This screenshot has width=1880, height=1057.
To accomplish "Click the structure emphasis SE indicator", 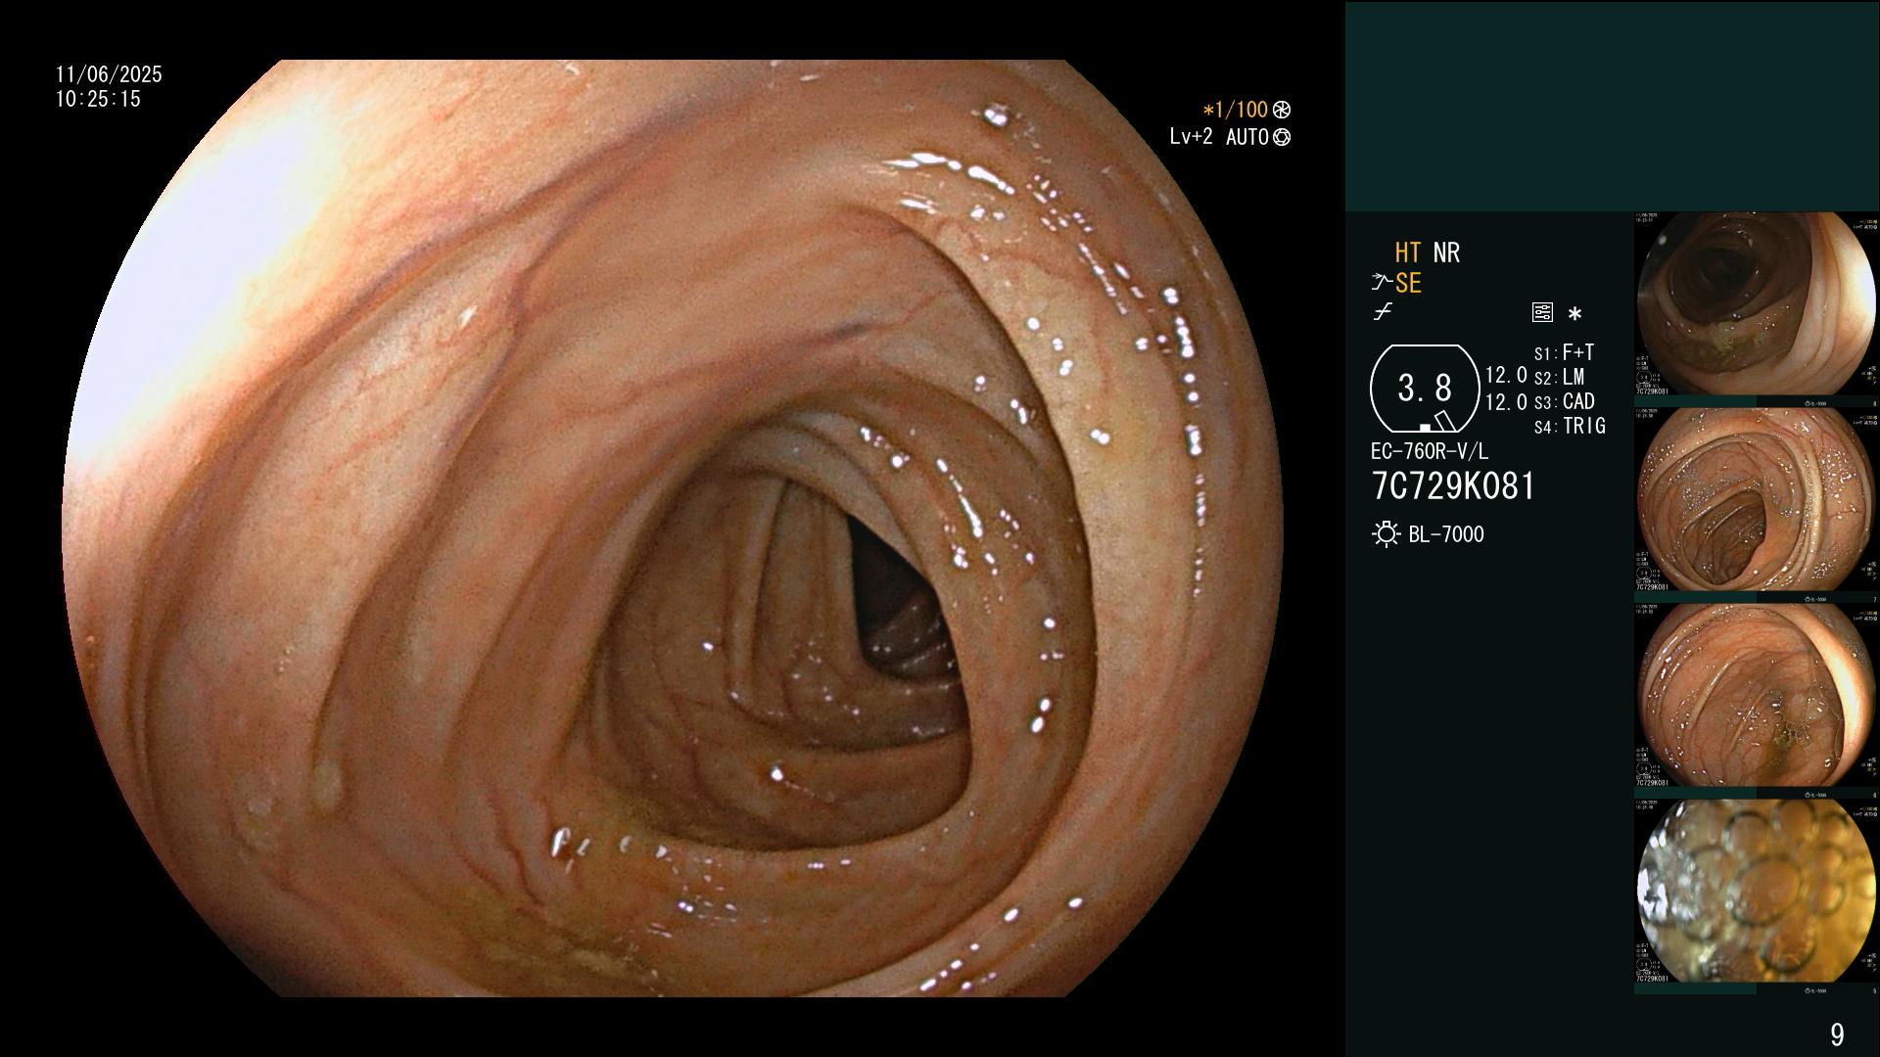I will point(1408,283).
